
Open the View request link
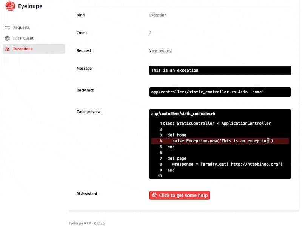pos(160,50)
